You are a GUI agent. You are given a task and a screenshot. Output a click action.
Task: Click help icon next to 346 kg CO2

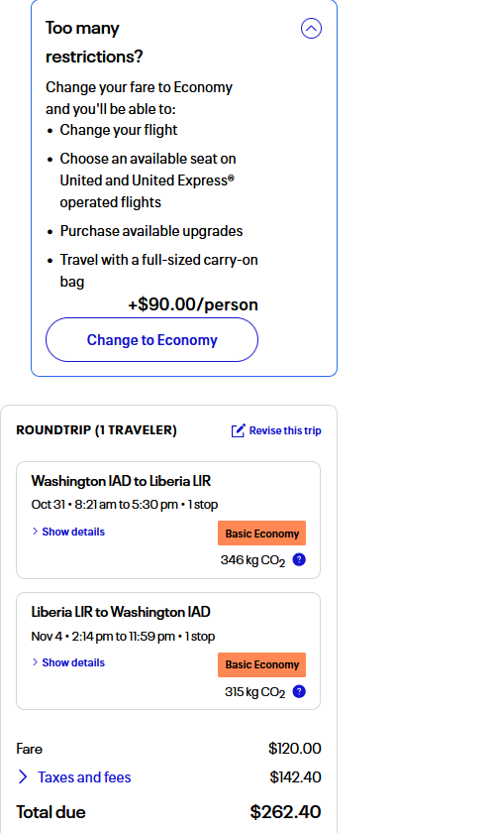[299, 559]
